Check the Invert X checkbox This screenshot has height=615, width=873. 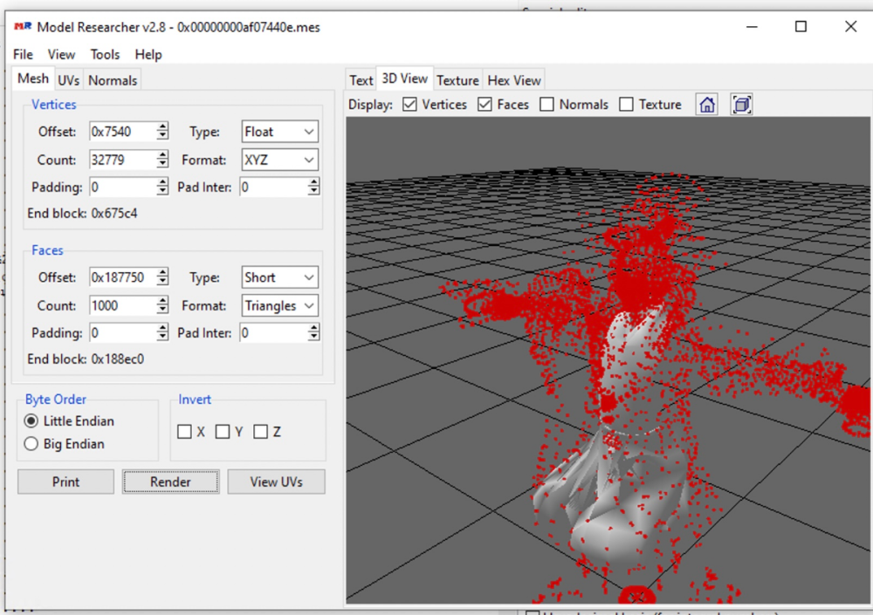point(184,431)
